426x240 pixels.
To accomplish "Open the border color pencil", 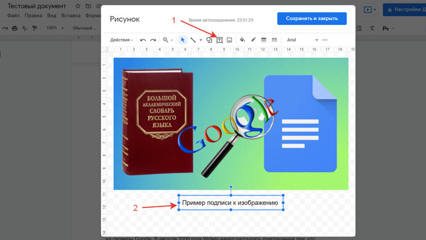I will tap(253, 40).
